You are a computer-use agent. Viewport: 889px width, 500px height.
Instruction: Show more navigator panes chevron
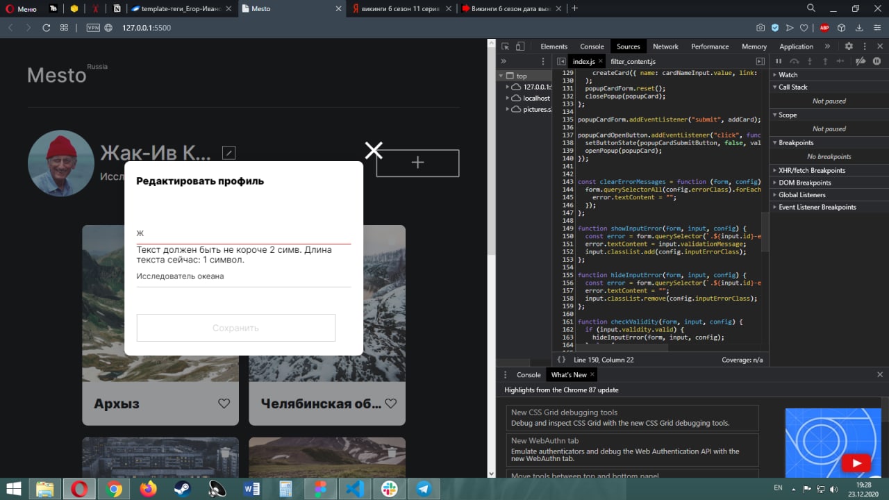(504, 61)
